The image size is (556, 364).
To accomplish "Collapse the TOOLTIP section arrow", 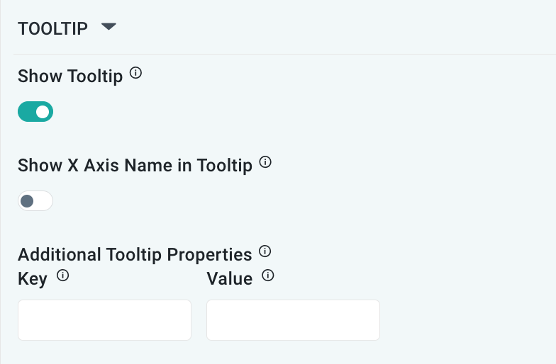I will click(x=108, y=27).
